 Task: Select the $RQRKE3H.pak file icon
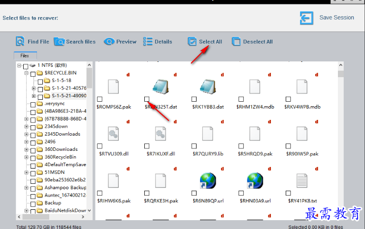click(161, 180)
